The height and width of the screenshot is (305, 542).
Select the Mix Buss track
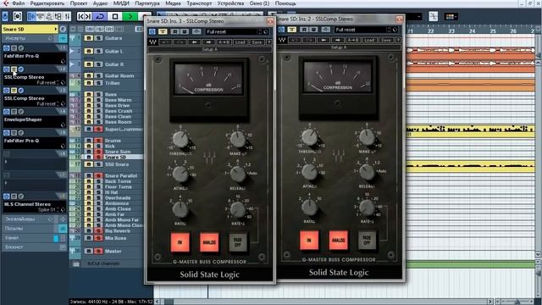pos(115,238)
